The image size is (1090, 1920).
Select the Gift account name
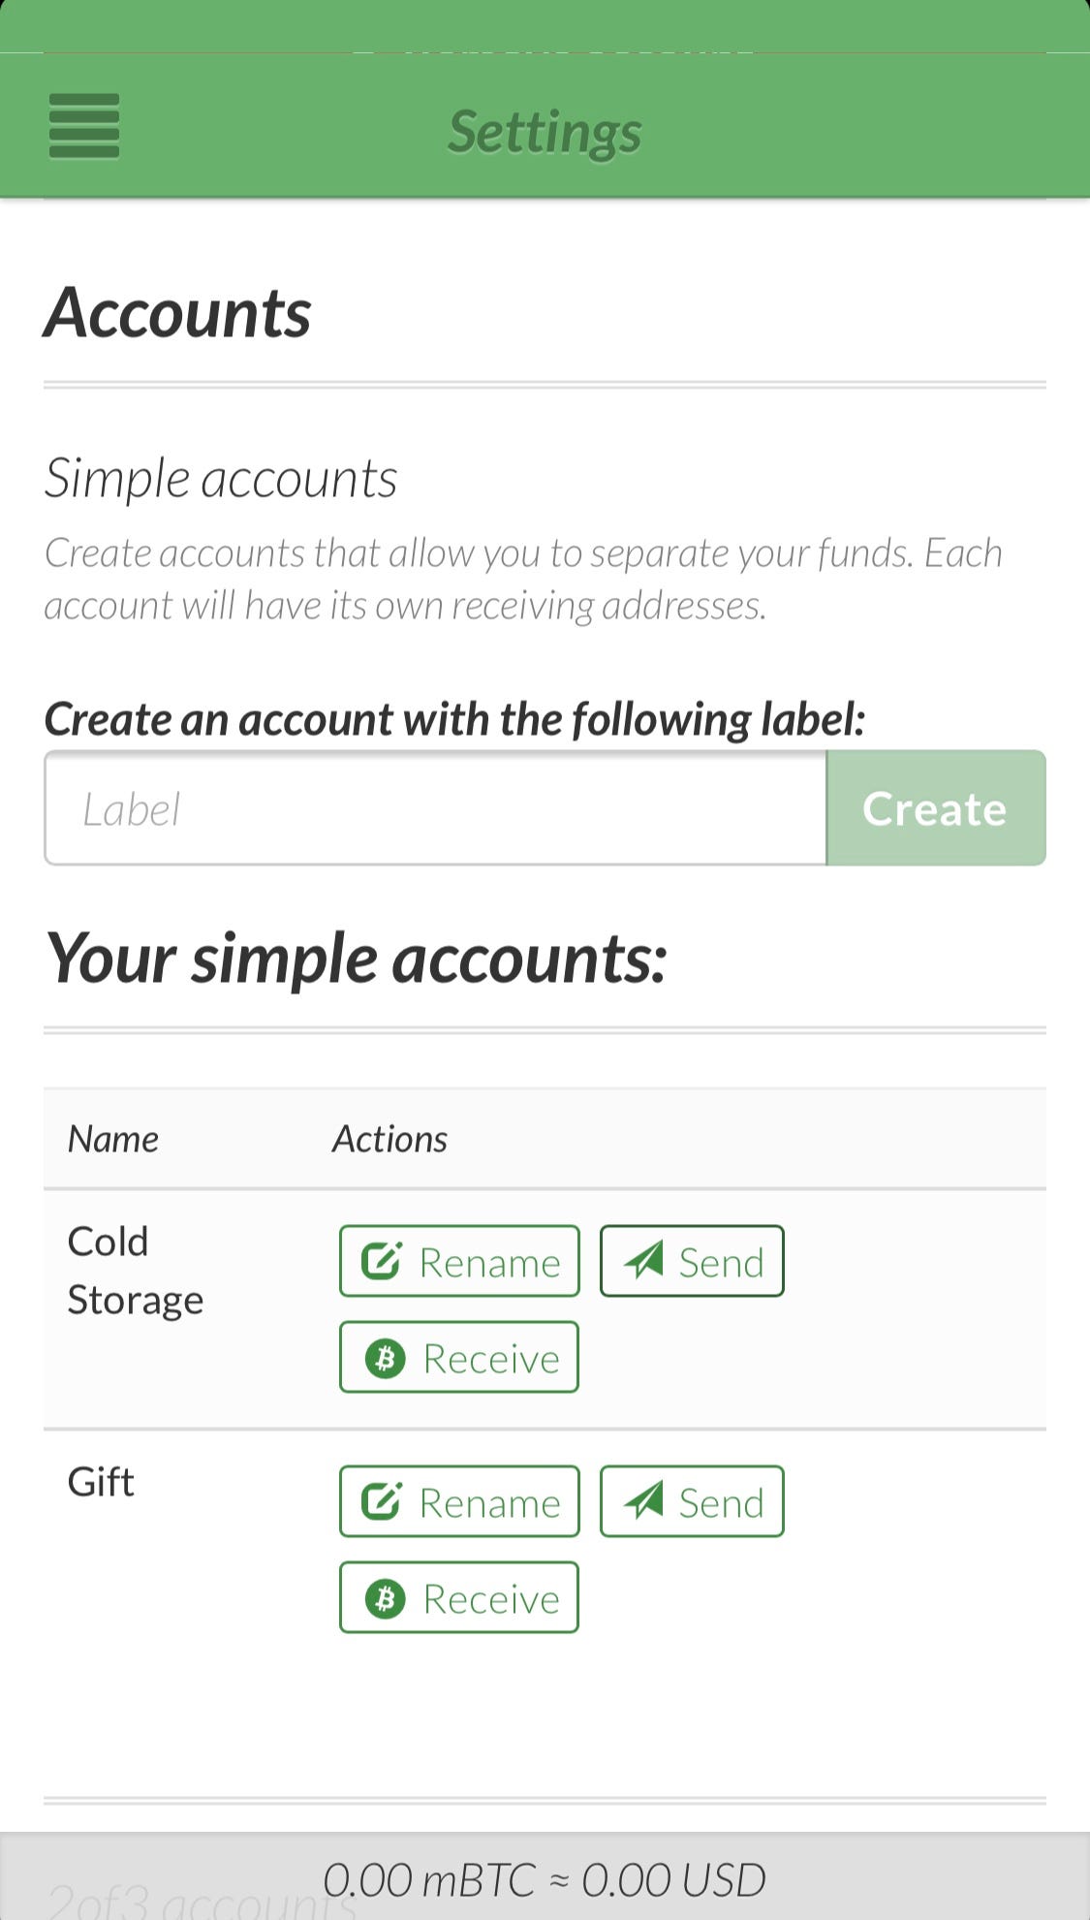click(101, 1482)
